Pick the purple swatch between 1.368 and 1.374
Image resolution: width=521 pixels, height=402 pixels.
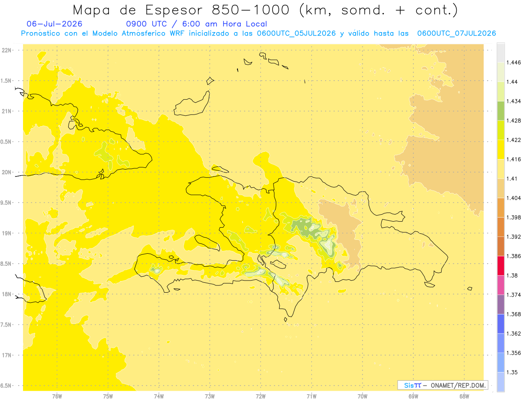point(501,304)
